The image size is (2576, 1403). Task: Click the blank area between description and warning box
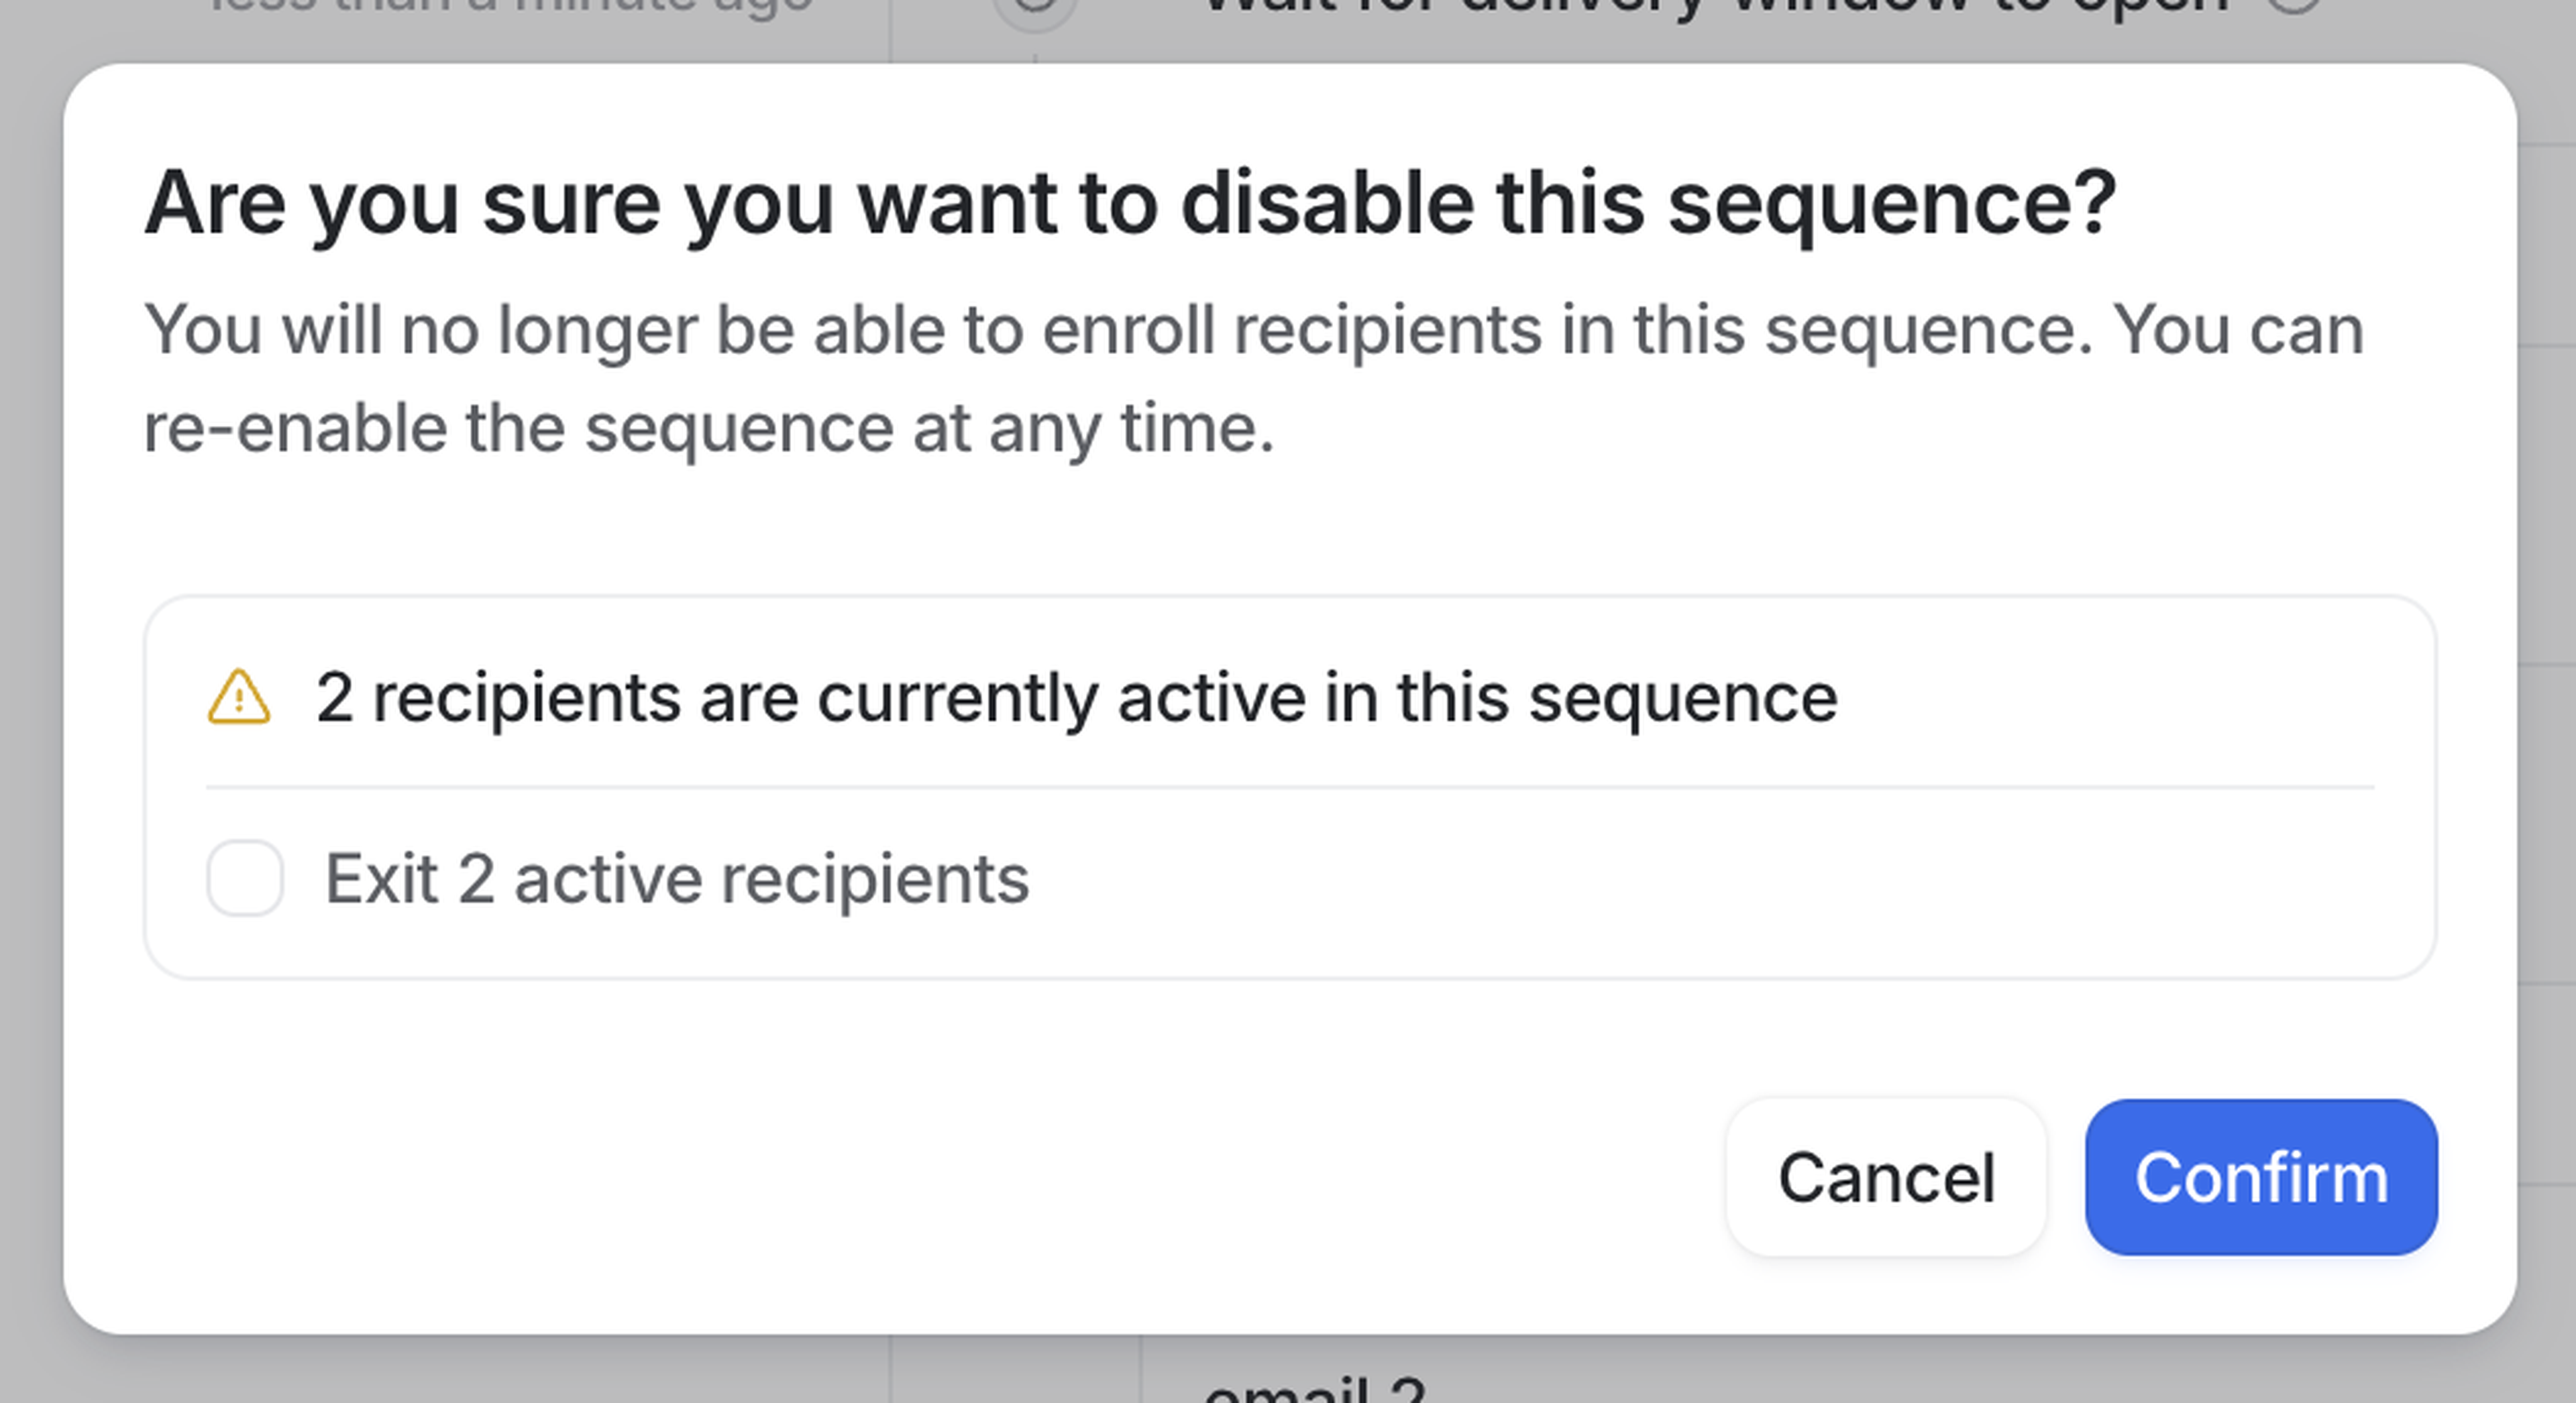point(1290,530)
